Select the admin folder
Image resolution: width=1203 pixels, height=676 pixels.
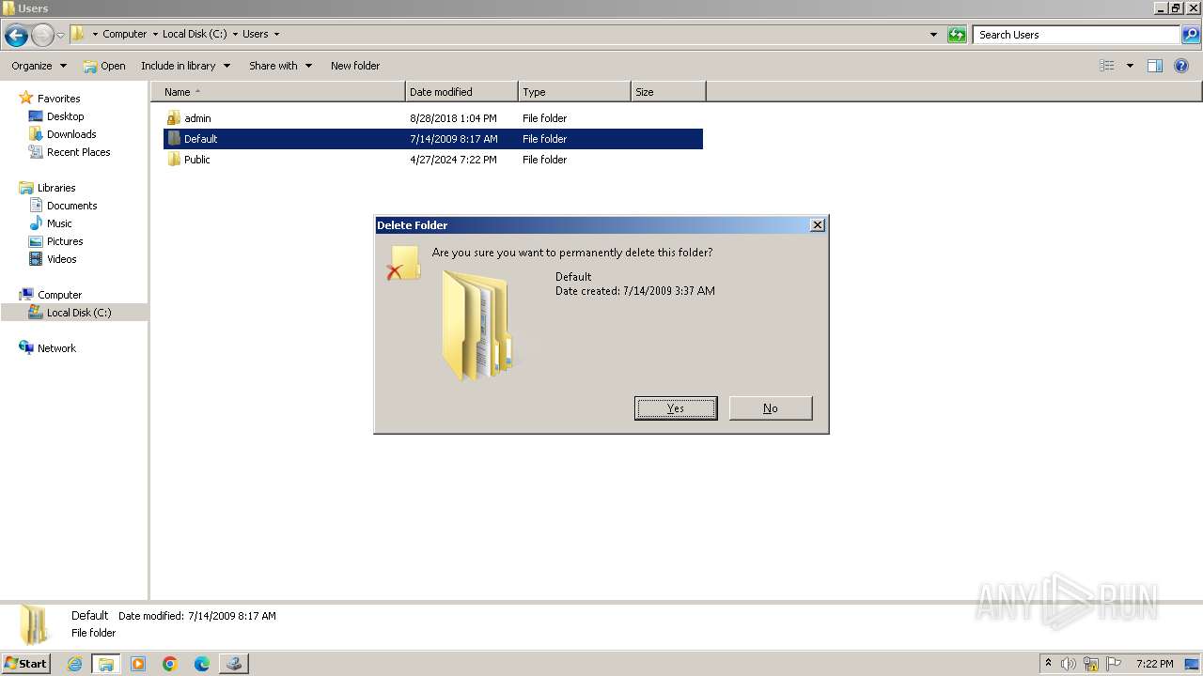[197, 118]
